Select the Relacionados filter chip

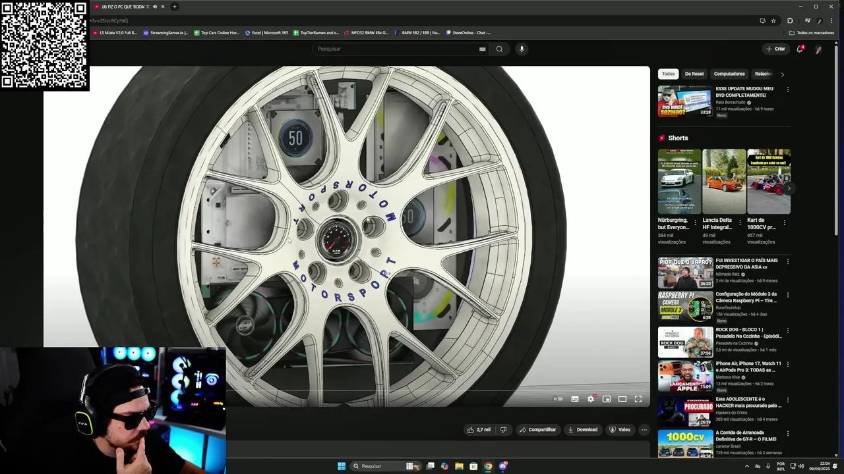tap(763, 74)
